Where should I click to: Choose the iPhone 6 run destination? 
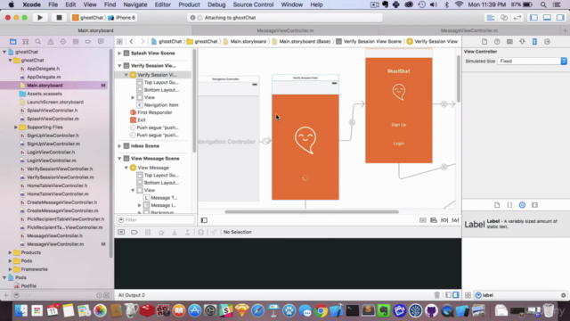click(x=122, y=18)
